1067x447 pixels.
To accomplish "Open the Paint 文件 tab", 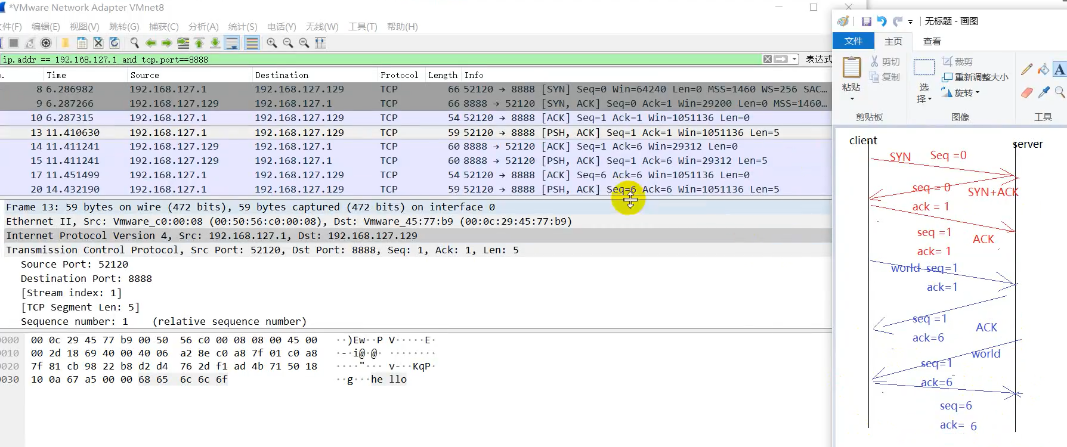I will click(x=853, y=41).
